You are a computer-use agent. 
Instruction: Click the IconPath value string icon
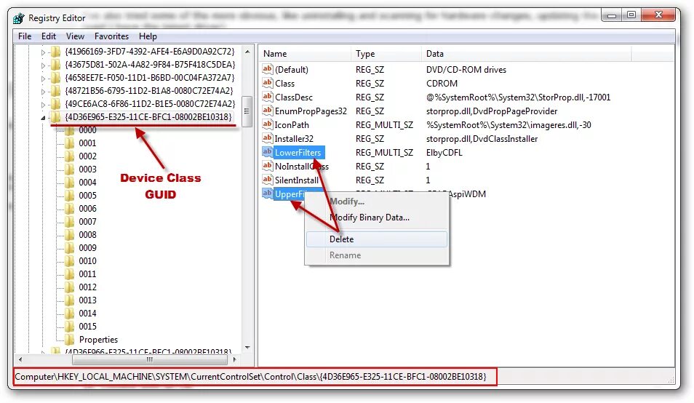tap(267, 124)
